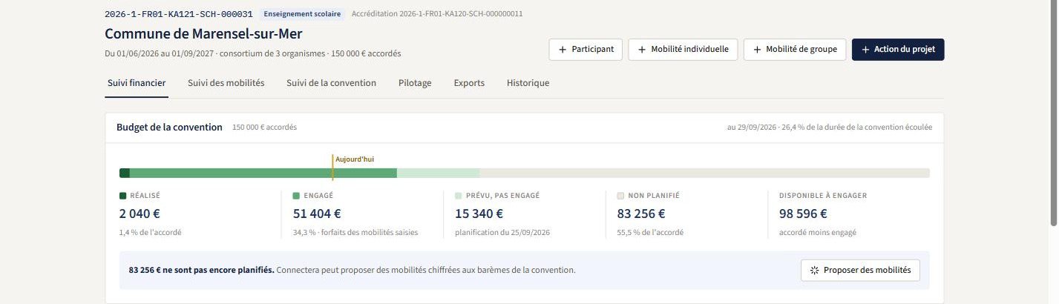Screen dimensions: 1059x304
Task: Click '34,3 % · forfaits des mobilités saisies'
Action: [355, 232]
